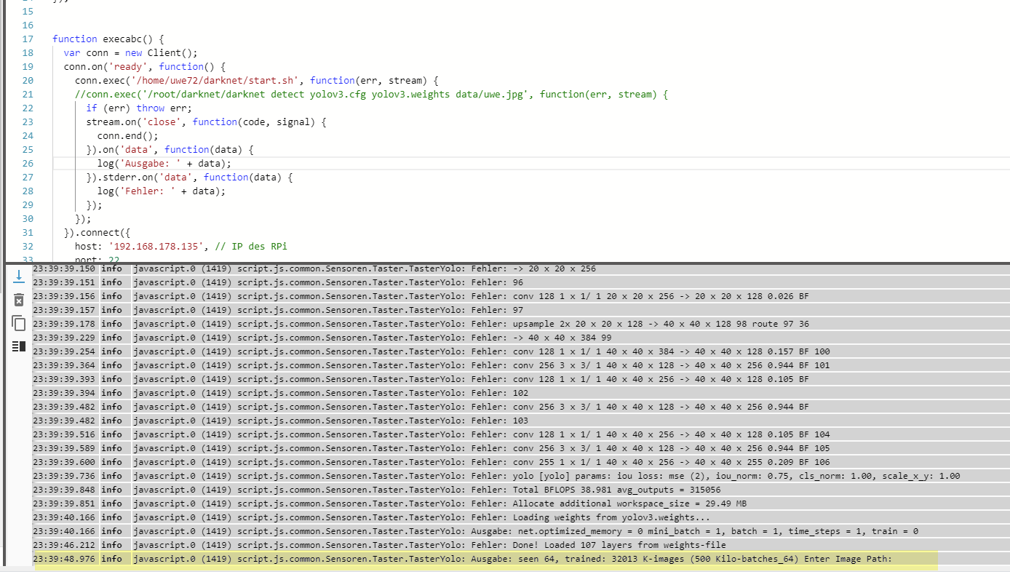Select the 'conv 255 1 x 1/ 1' log row
Screen dimensions: 1010x585
click(x=520, y=462)
